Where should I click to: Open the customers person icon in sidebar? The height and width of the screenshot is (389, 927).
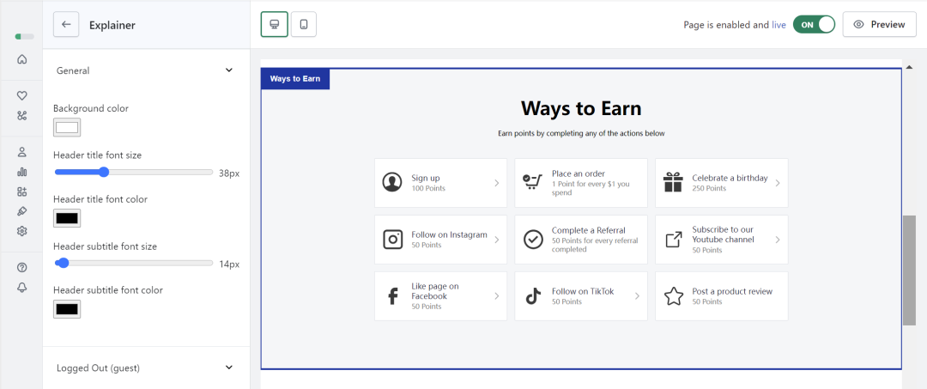coord(22,152)
